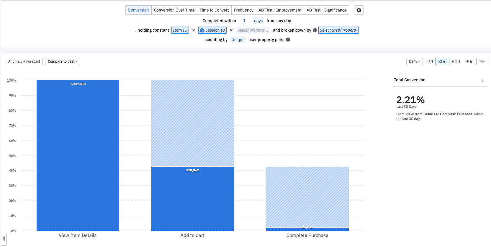This screenshot has height=247, width=491.
Task: Click info icon next to 'broken down by'
Action: tap(315, 30)
